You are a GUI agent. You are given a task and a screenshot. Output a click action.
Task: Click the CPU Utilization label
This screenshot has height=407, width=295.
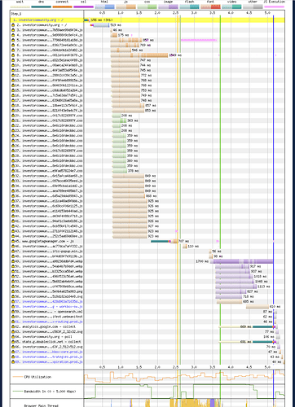coord(37,377)
